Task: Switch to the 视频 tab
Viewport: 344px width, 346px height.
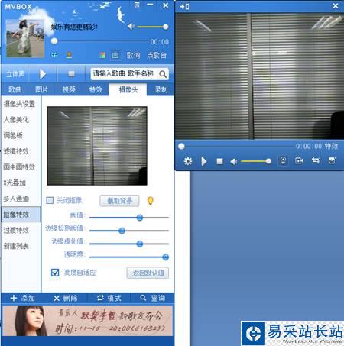Action: point(69,89)
